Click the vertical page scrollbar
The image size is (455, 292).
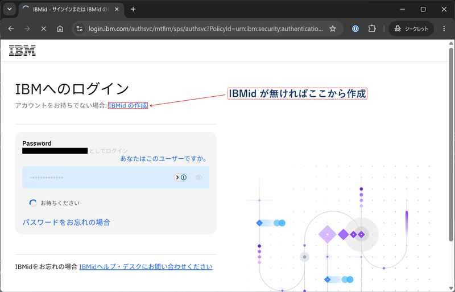(451, 144)
